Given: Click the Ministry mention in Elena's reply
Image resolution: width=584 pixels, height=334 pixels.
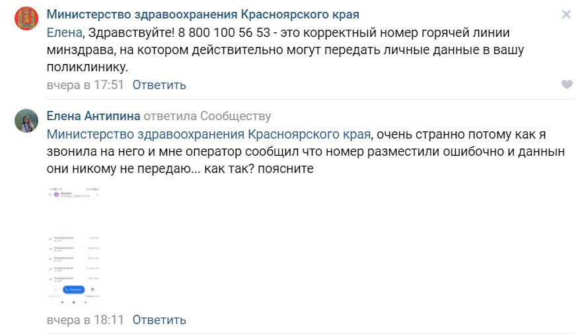Looking at the screenshot, I should click(209, 134).
